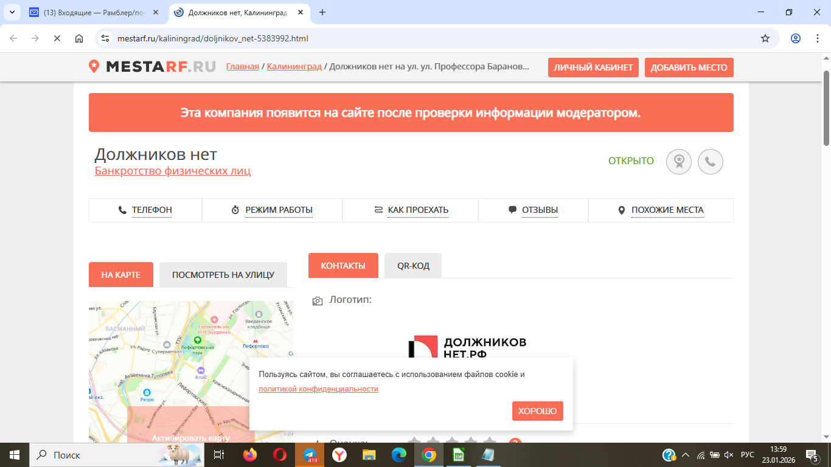
Task: Open the Windows Start menu
Action: [x=14, y=455]
